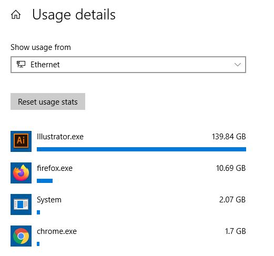
Task: Click the Illustrator app icon
Action: point(21,141)
